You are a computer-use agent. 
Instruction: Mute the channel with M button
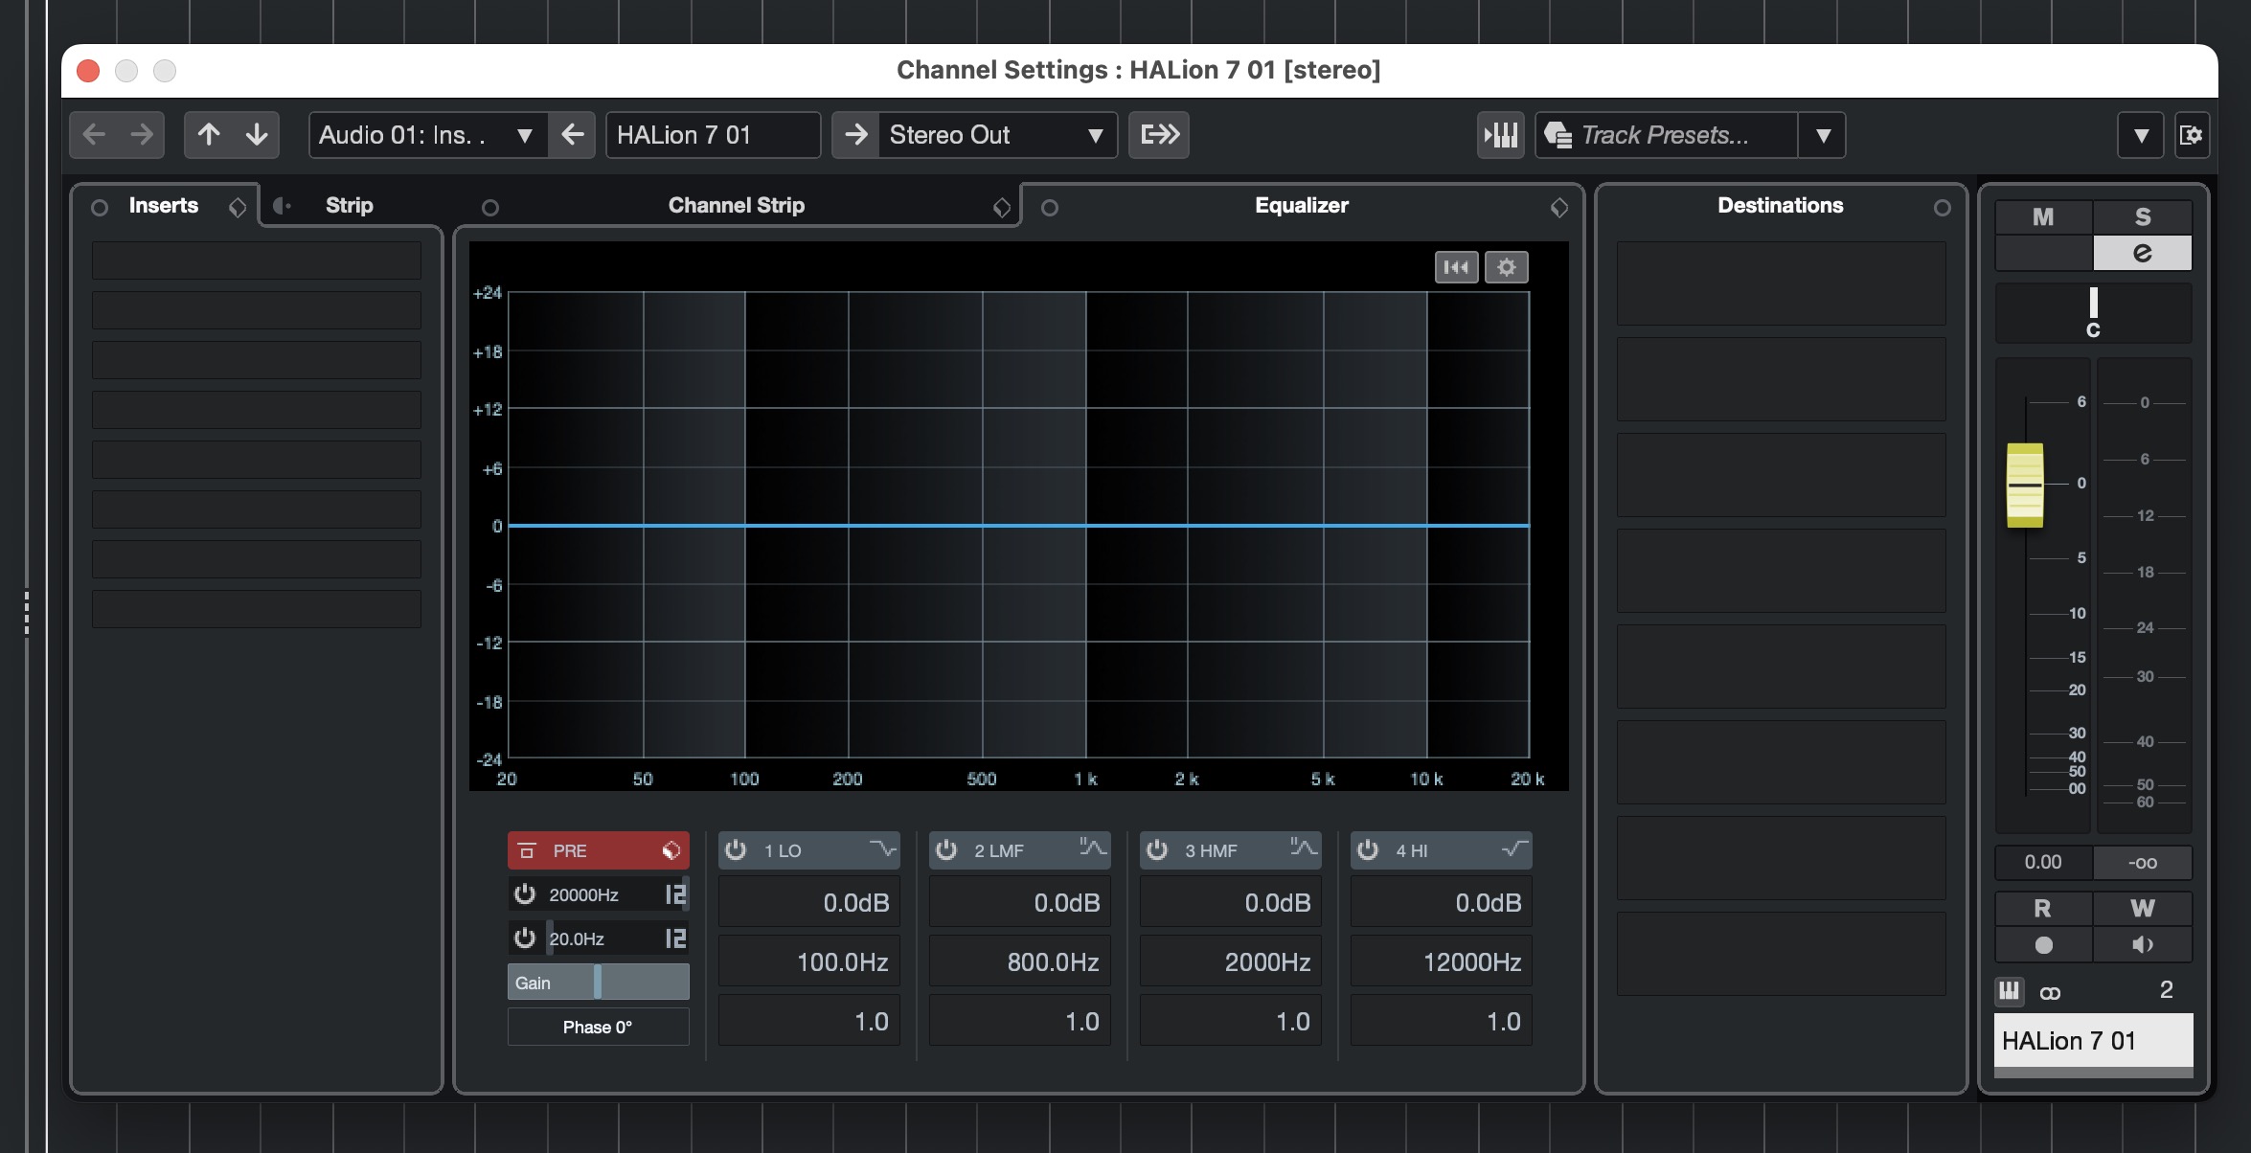point(2043,216)
